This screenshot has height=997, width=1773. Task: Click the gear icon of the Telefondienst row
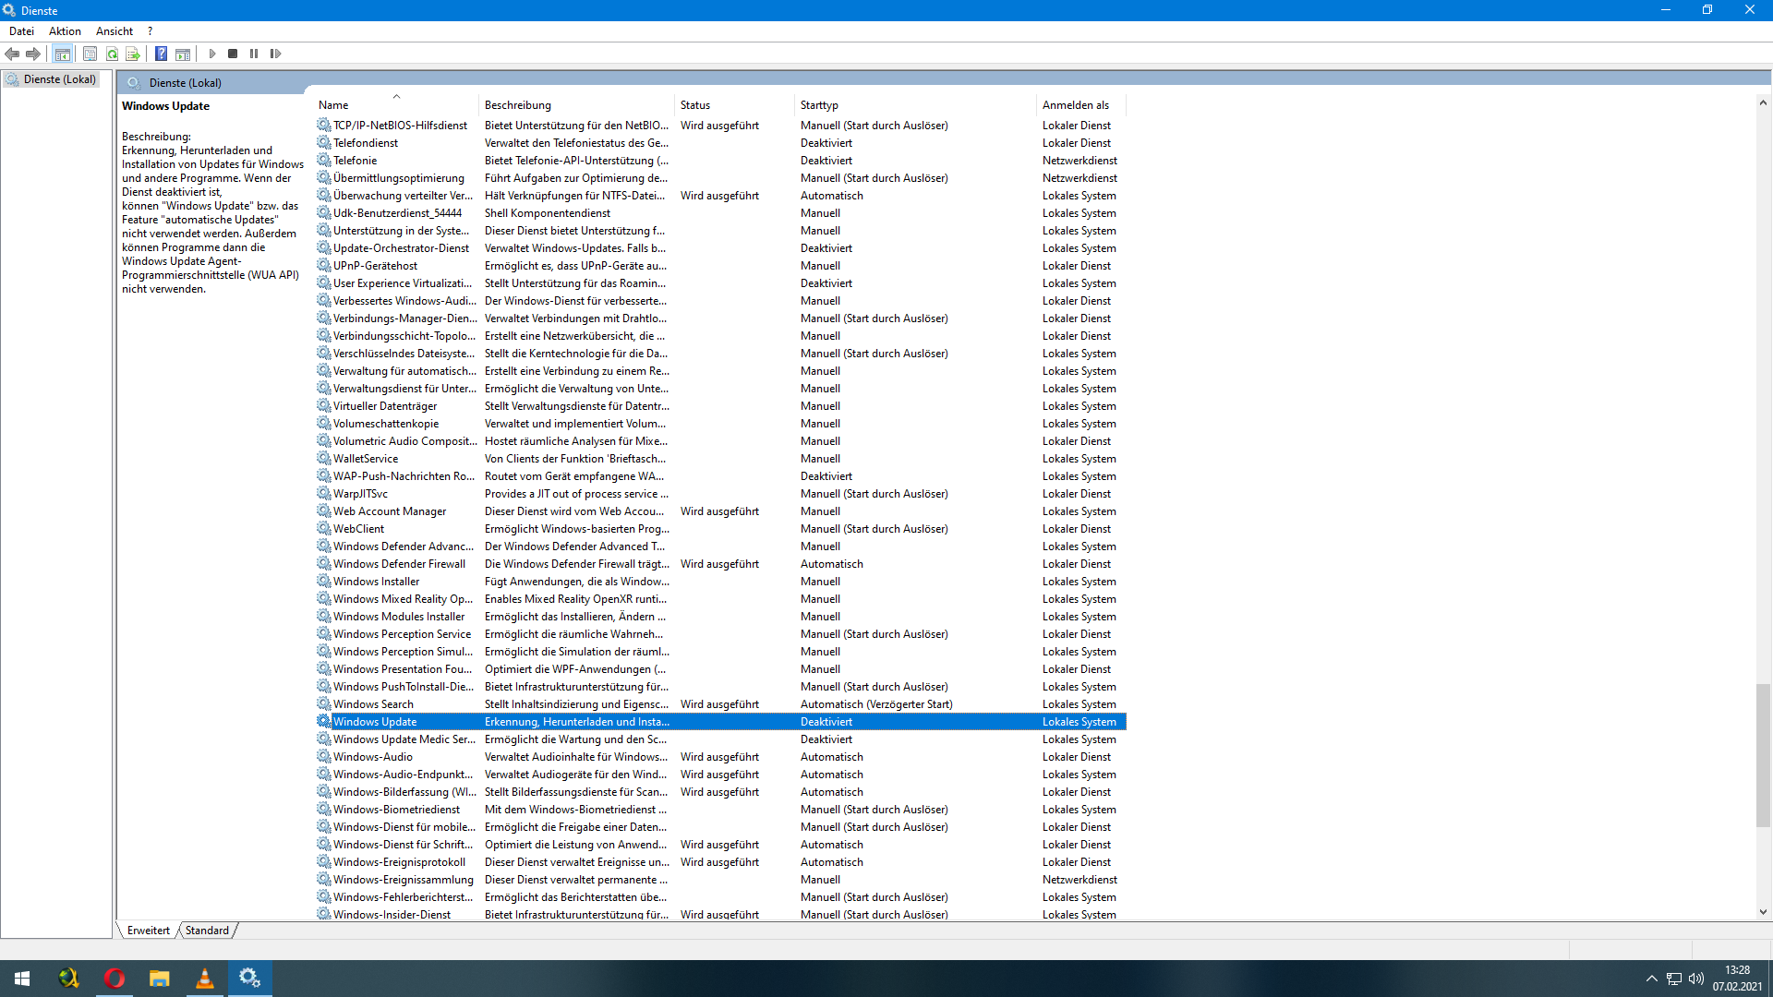pos(323,142)
